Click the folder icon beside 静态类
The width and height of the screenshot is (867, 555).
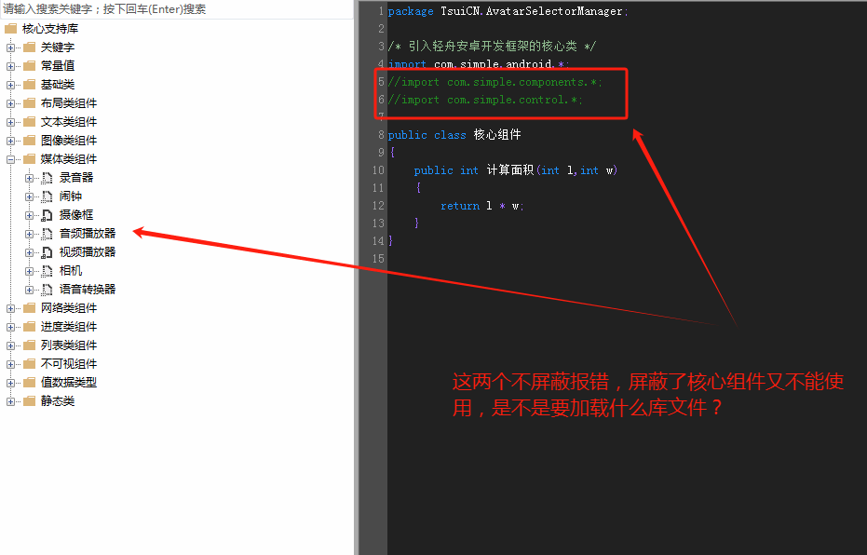click(29, 400)
